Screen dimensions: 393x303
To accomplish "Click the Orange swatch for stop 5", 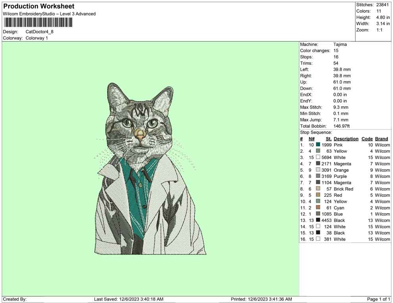I will (x=317, y=170).
